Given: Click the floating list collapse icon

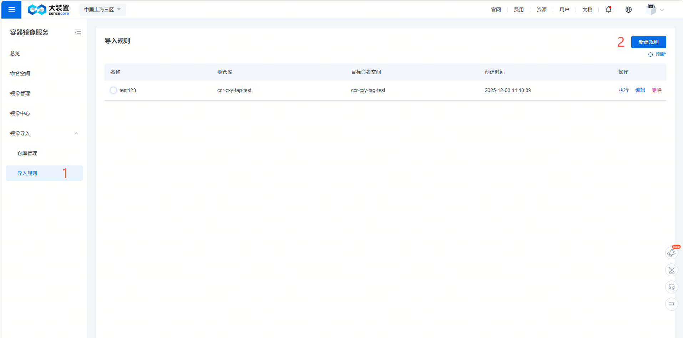Looking at the screenshot, I should pyautogui.click(x=671, y=304).
